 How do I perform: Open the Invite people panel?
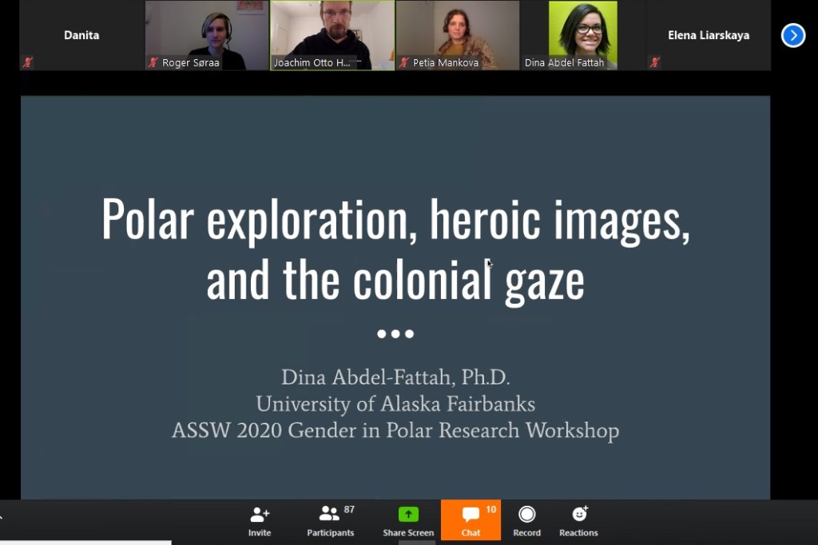[x=260, y=520]
